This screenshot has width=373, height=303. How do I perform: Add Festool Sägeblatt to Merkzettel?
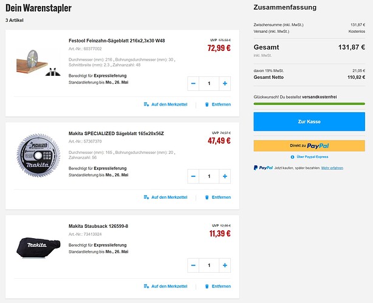(x=166, y=104)
